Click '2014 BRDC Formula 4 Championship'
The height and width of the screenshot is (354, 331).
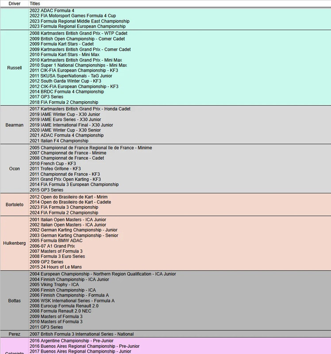tap(67, 92)
